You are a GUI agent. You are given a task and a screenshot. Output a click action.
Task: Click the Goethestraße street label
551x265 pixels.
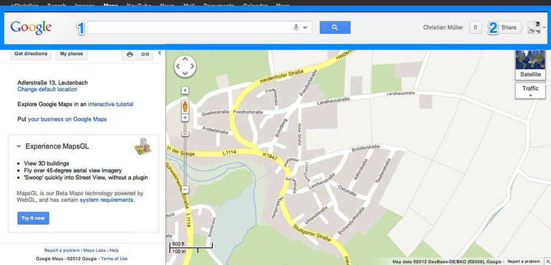click(215, 114)
